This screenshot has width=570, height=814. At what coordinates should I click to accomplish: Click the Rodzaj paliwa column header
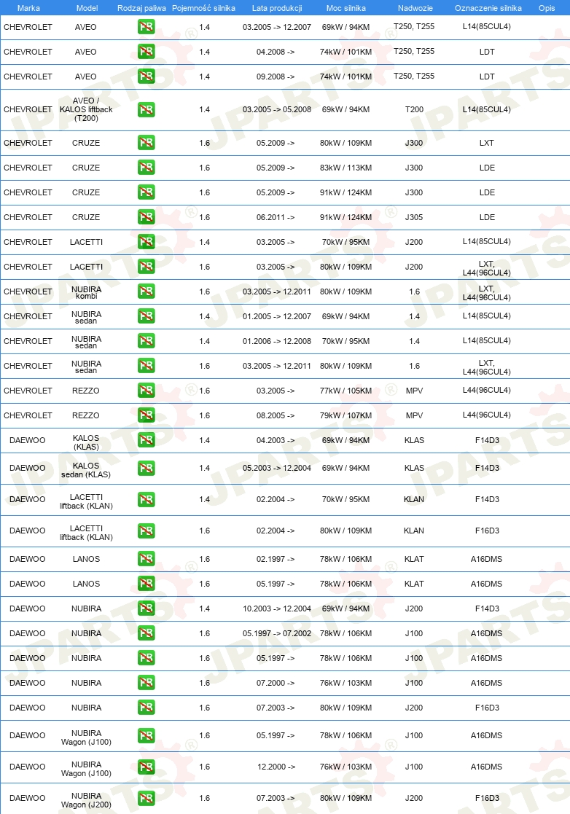[141, 8]
